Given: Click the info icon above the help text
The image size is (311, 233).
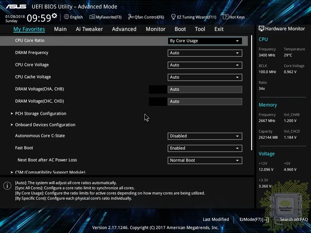Looking at the screenshot, I should click(7, 185).
